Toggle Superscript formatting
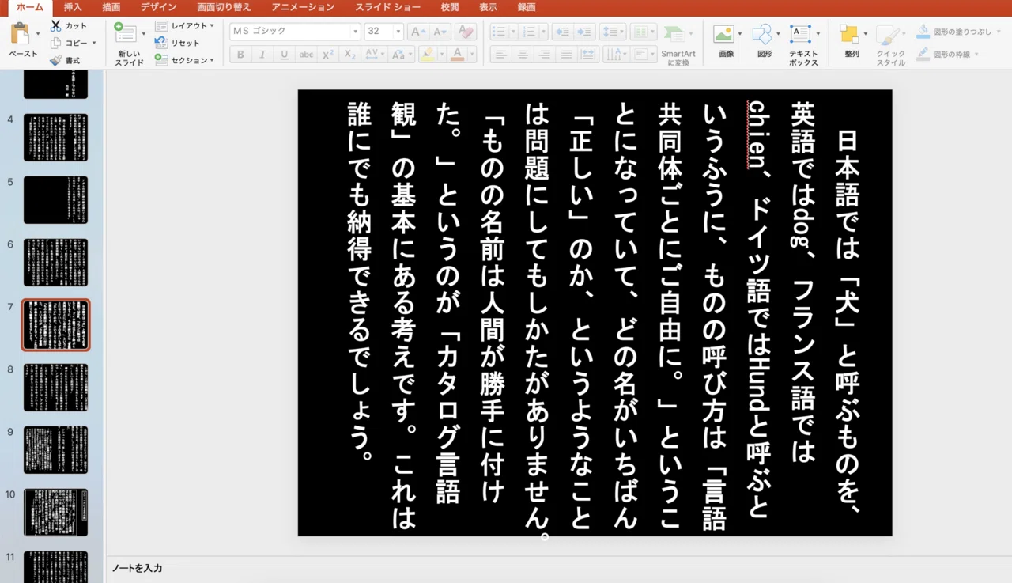The image size is (1012, 583). point(327,55)
